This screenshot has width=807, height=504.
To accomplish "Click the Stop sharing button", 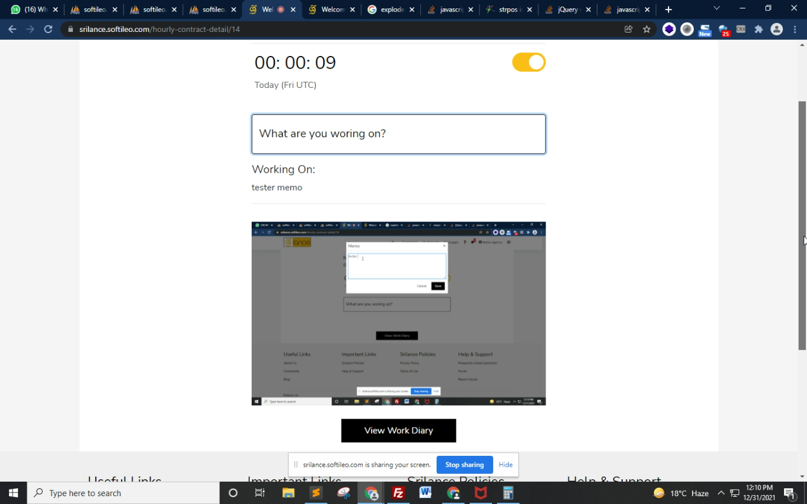I will pos(464,465).
